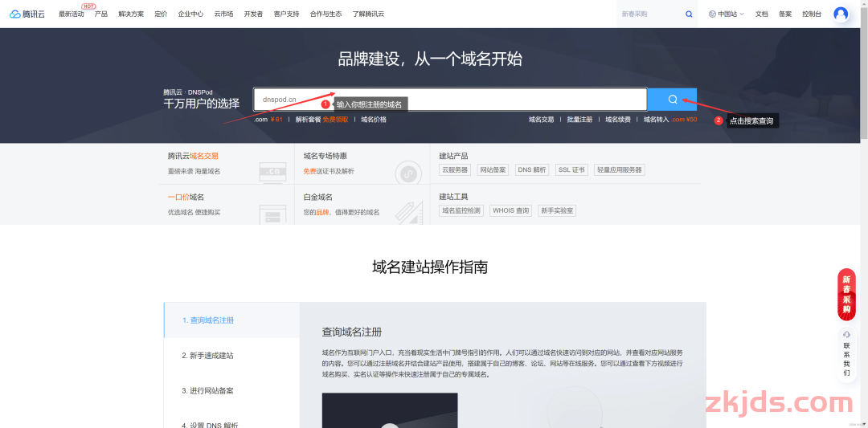Open the red 新春采购 side banner

pyautogui.click(x=846, y=294)
